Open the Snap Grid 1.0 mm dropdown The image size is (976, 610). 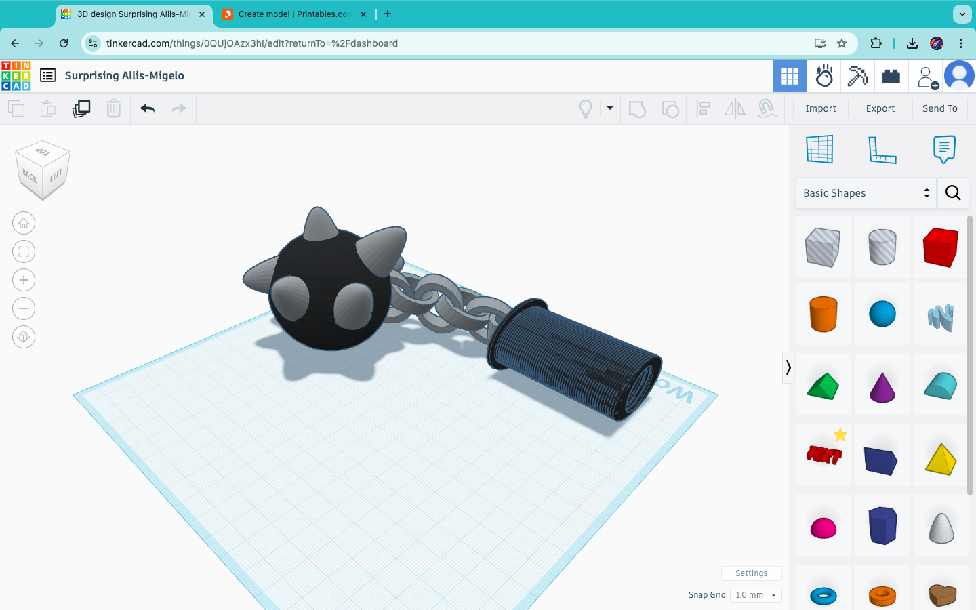(x=756, y=595)
